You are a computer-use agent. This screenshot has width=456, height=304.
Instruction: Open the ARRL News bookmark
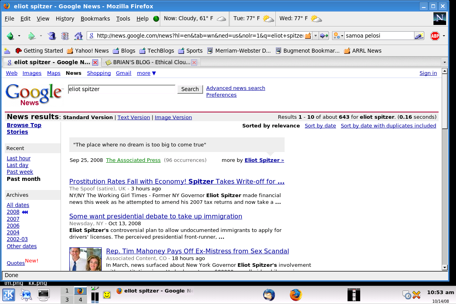pos(363,51)
